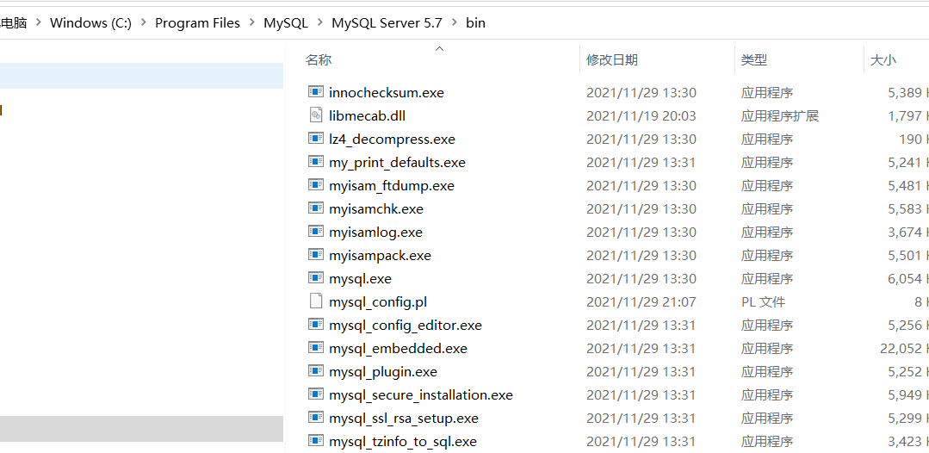The image size is (929, 453).
Task: Click the mysql_embedded.exe file icon
Action: coord(316,347)
